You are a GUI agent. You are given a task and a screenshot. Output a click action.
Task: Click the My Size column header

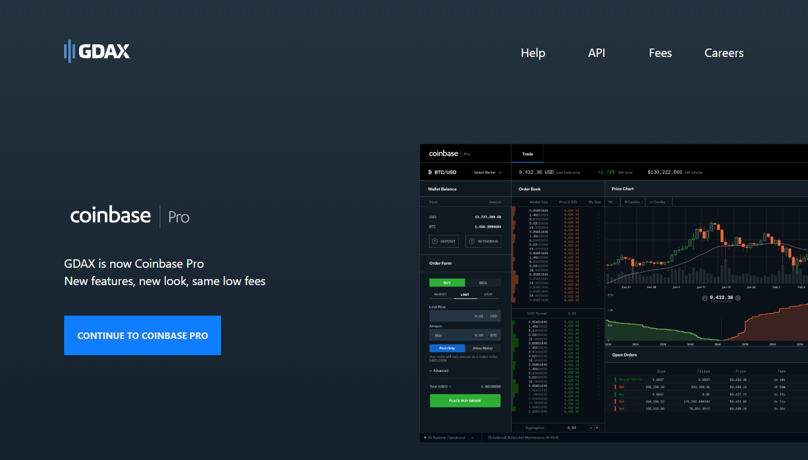594,202
